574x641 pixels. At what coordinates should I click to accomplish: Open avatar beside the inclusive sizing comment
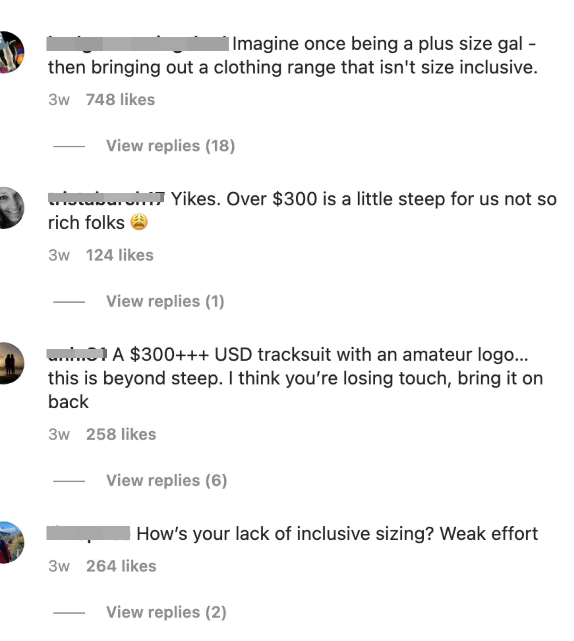click(x=11, y=542)
